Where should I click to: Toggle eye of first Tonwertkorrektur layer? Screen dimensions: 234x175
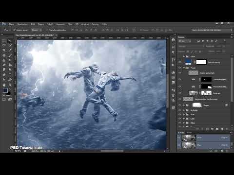[x=180, y=79]
